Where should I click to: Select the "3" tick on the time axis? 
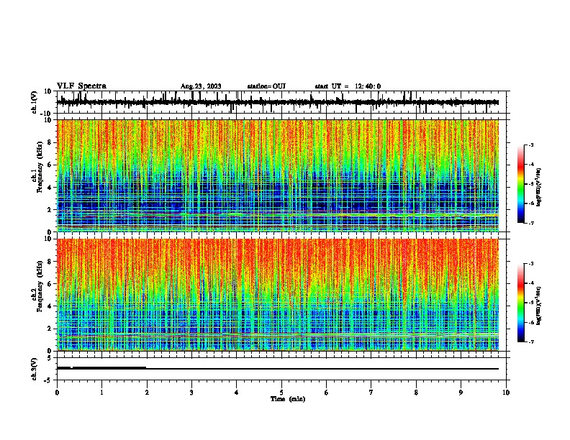[x=191, y=393]
